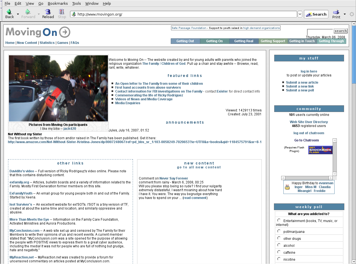
Task: Select the Entertainment poll option
Action: point(279,220)
